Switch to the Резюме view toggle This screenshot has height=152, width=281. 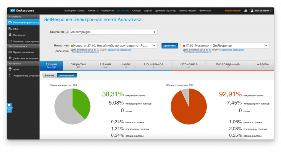tap(50, 75)
